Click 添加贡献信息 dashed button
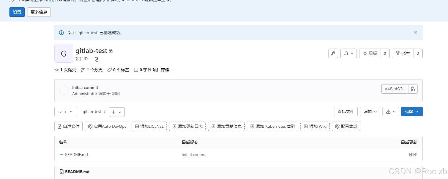 (226, 126)
